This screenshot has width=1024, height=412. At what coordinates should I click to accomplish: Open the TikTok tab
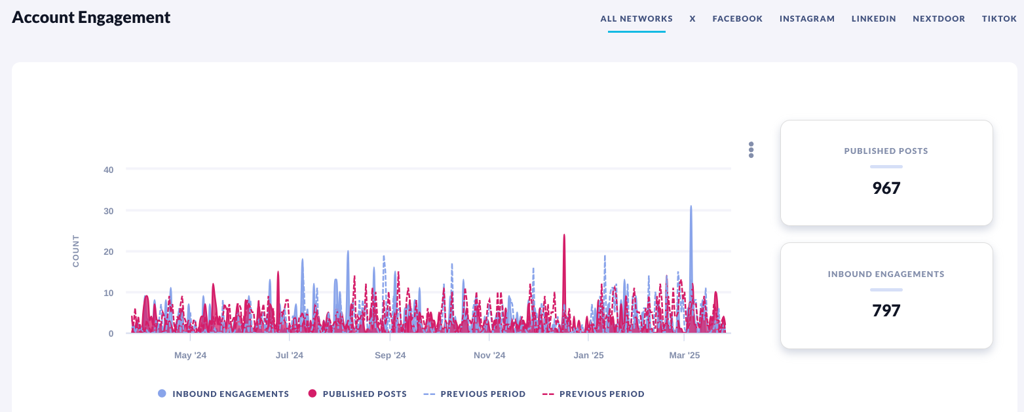pos(999,19)
